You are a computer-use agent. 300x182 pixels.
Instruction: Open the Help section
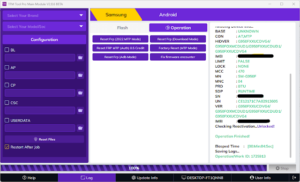29,178
